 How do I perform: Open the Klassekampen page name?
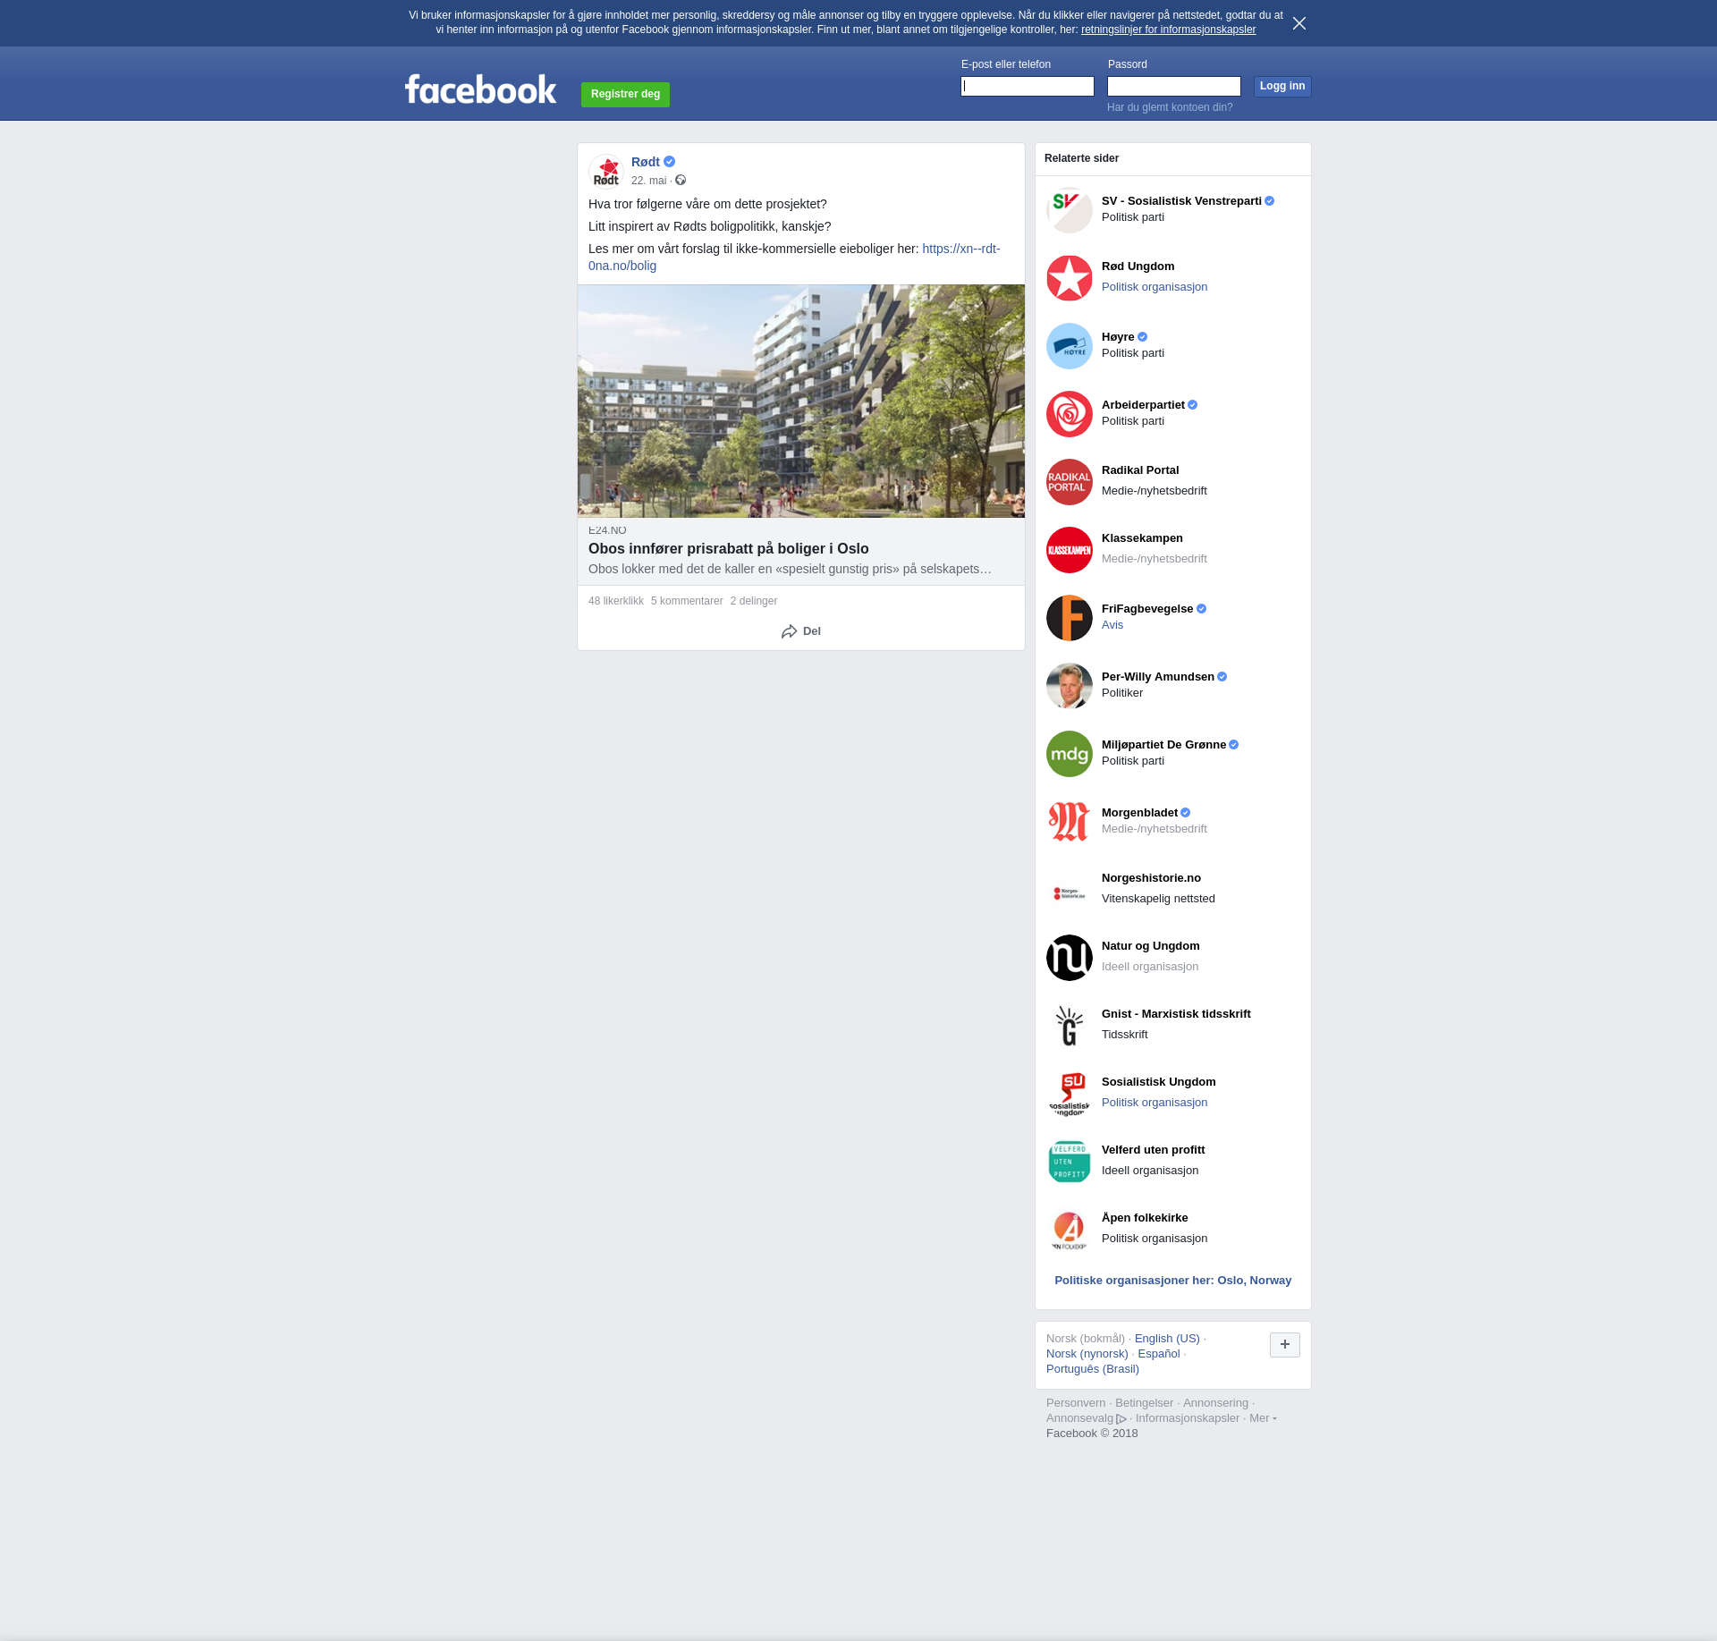tap(1142, 538)
